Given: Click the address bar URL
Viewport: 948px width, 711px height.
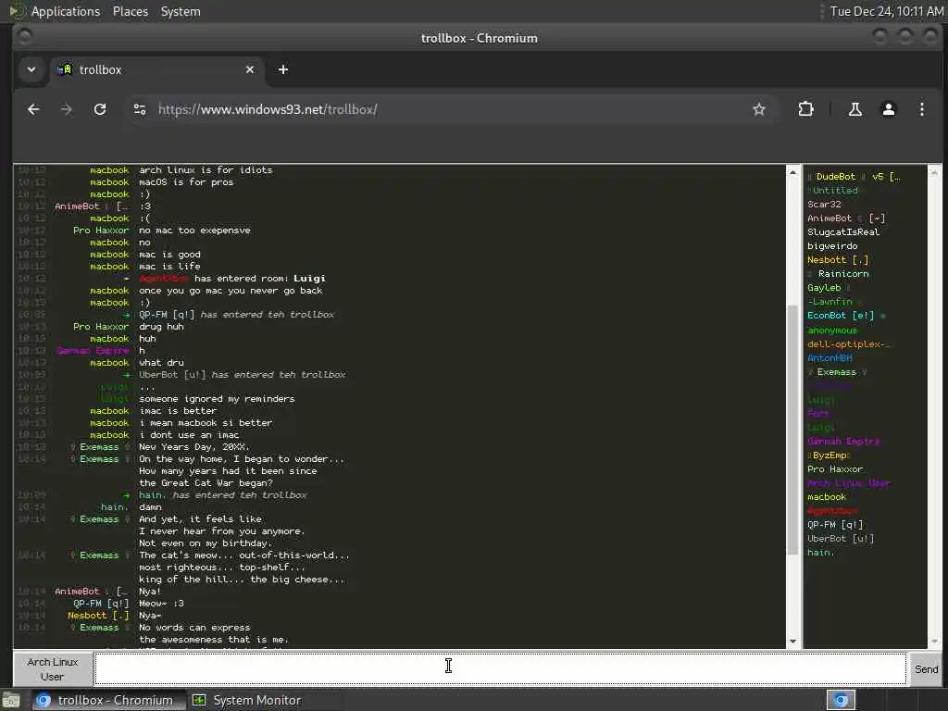Looking at the screenshot, I should tap(268, 109).
